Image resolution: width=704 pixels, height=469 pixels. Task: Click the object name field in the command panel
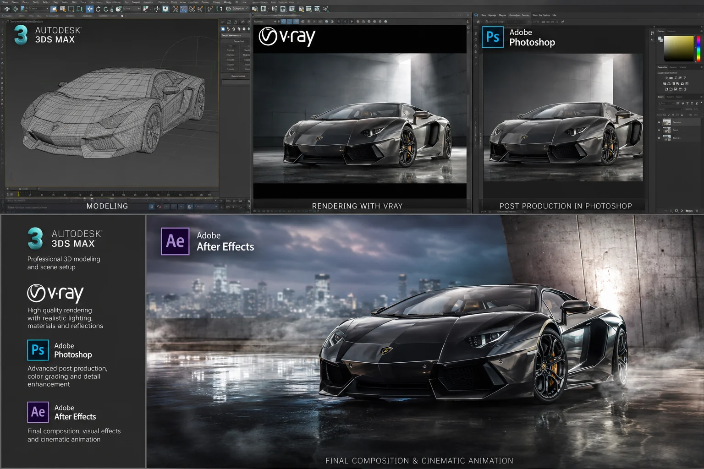pos(236,82)
